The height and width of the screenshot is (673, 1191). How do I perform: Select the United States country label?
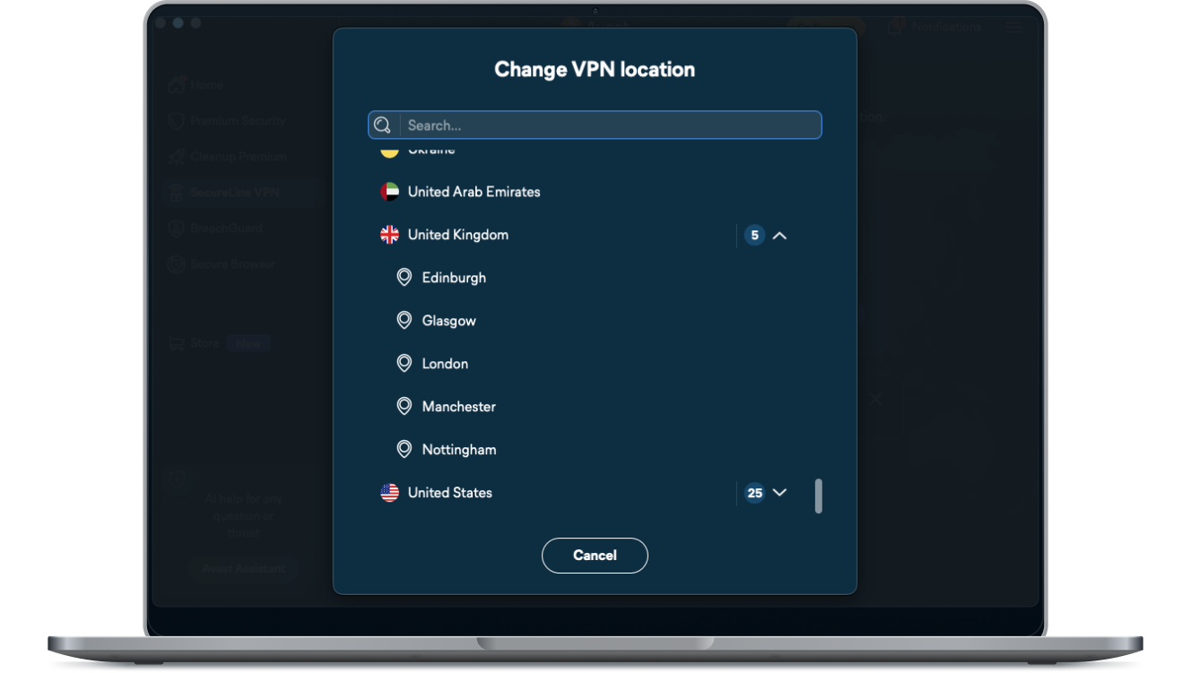pos(450,493)
